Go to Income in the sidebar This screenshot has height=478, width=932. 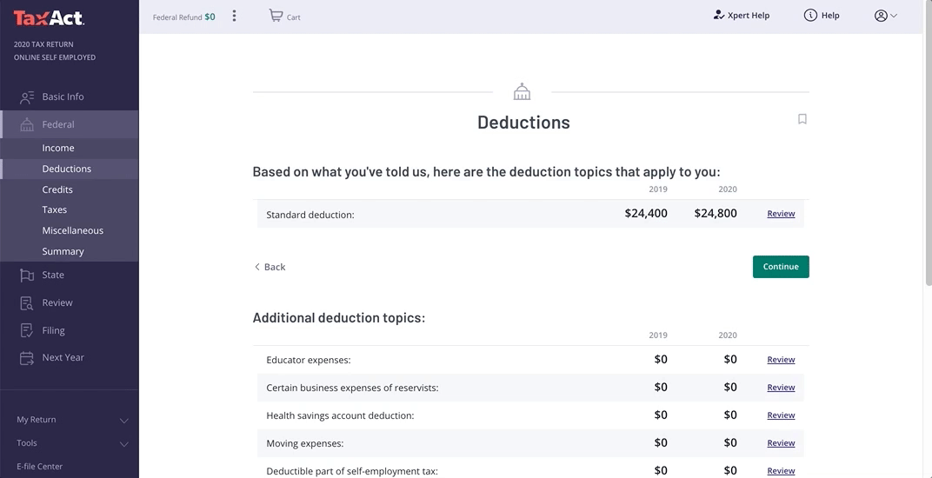coord(58,148)
